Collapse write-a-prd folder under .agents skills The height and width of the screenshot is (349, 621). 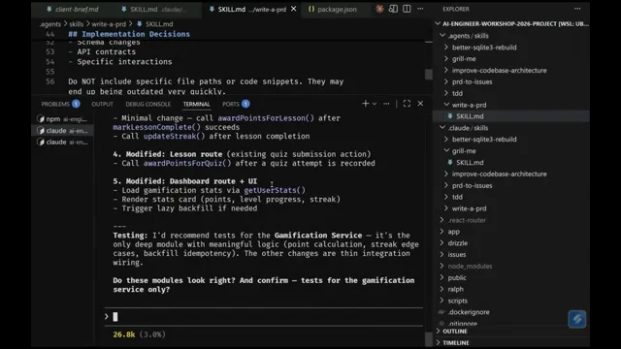pyautogui.click(x=511, y=105)
